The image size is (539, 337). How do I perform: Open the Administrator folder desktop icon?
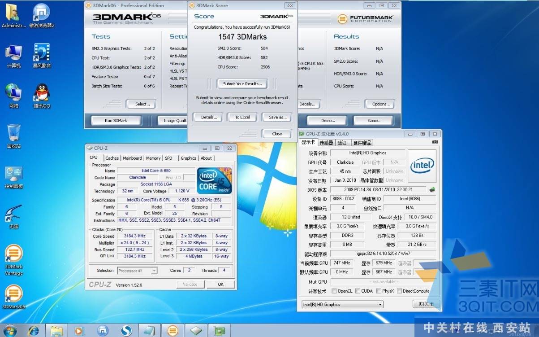pos(14,16)
